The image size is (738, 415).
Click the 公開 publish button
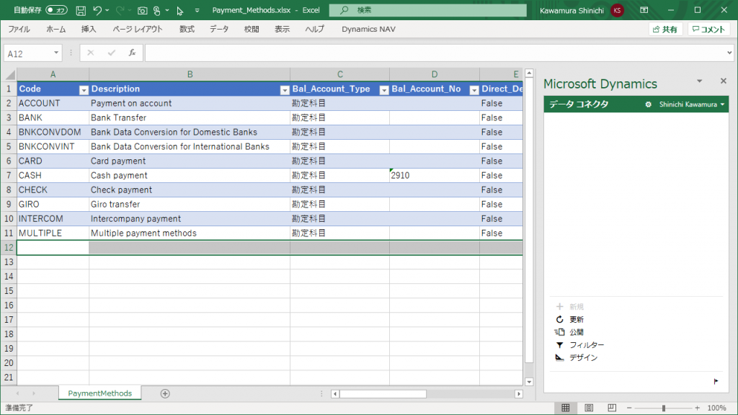[569, 332]
